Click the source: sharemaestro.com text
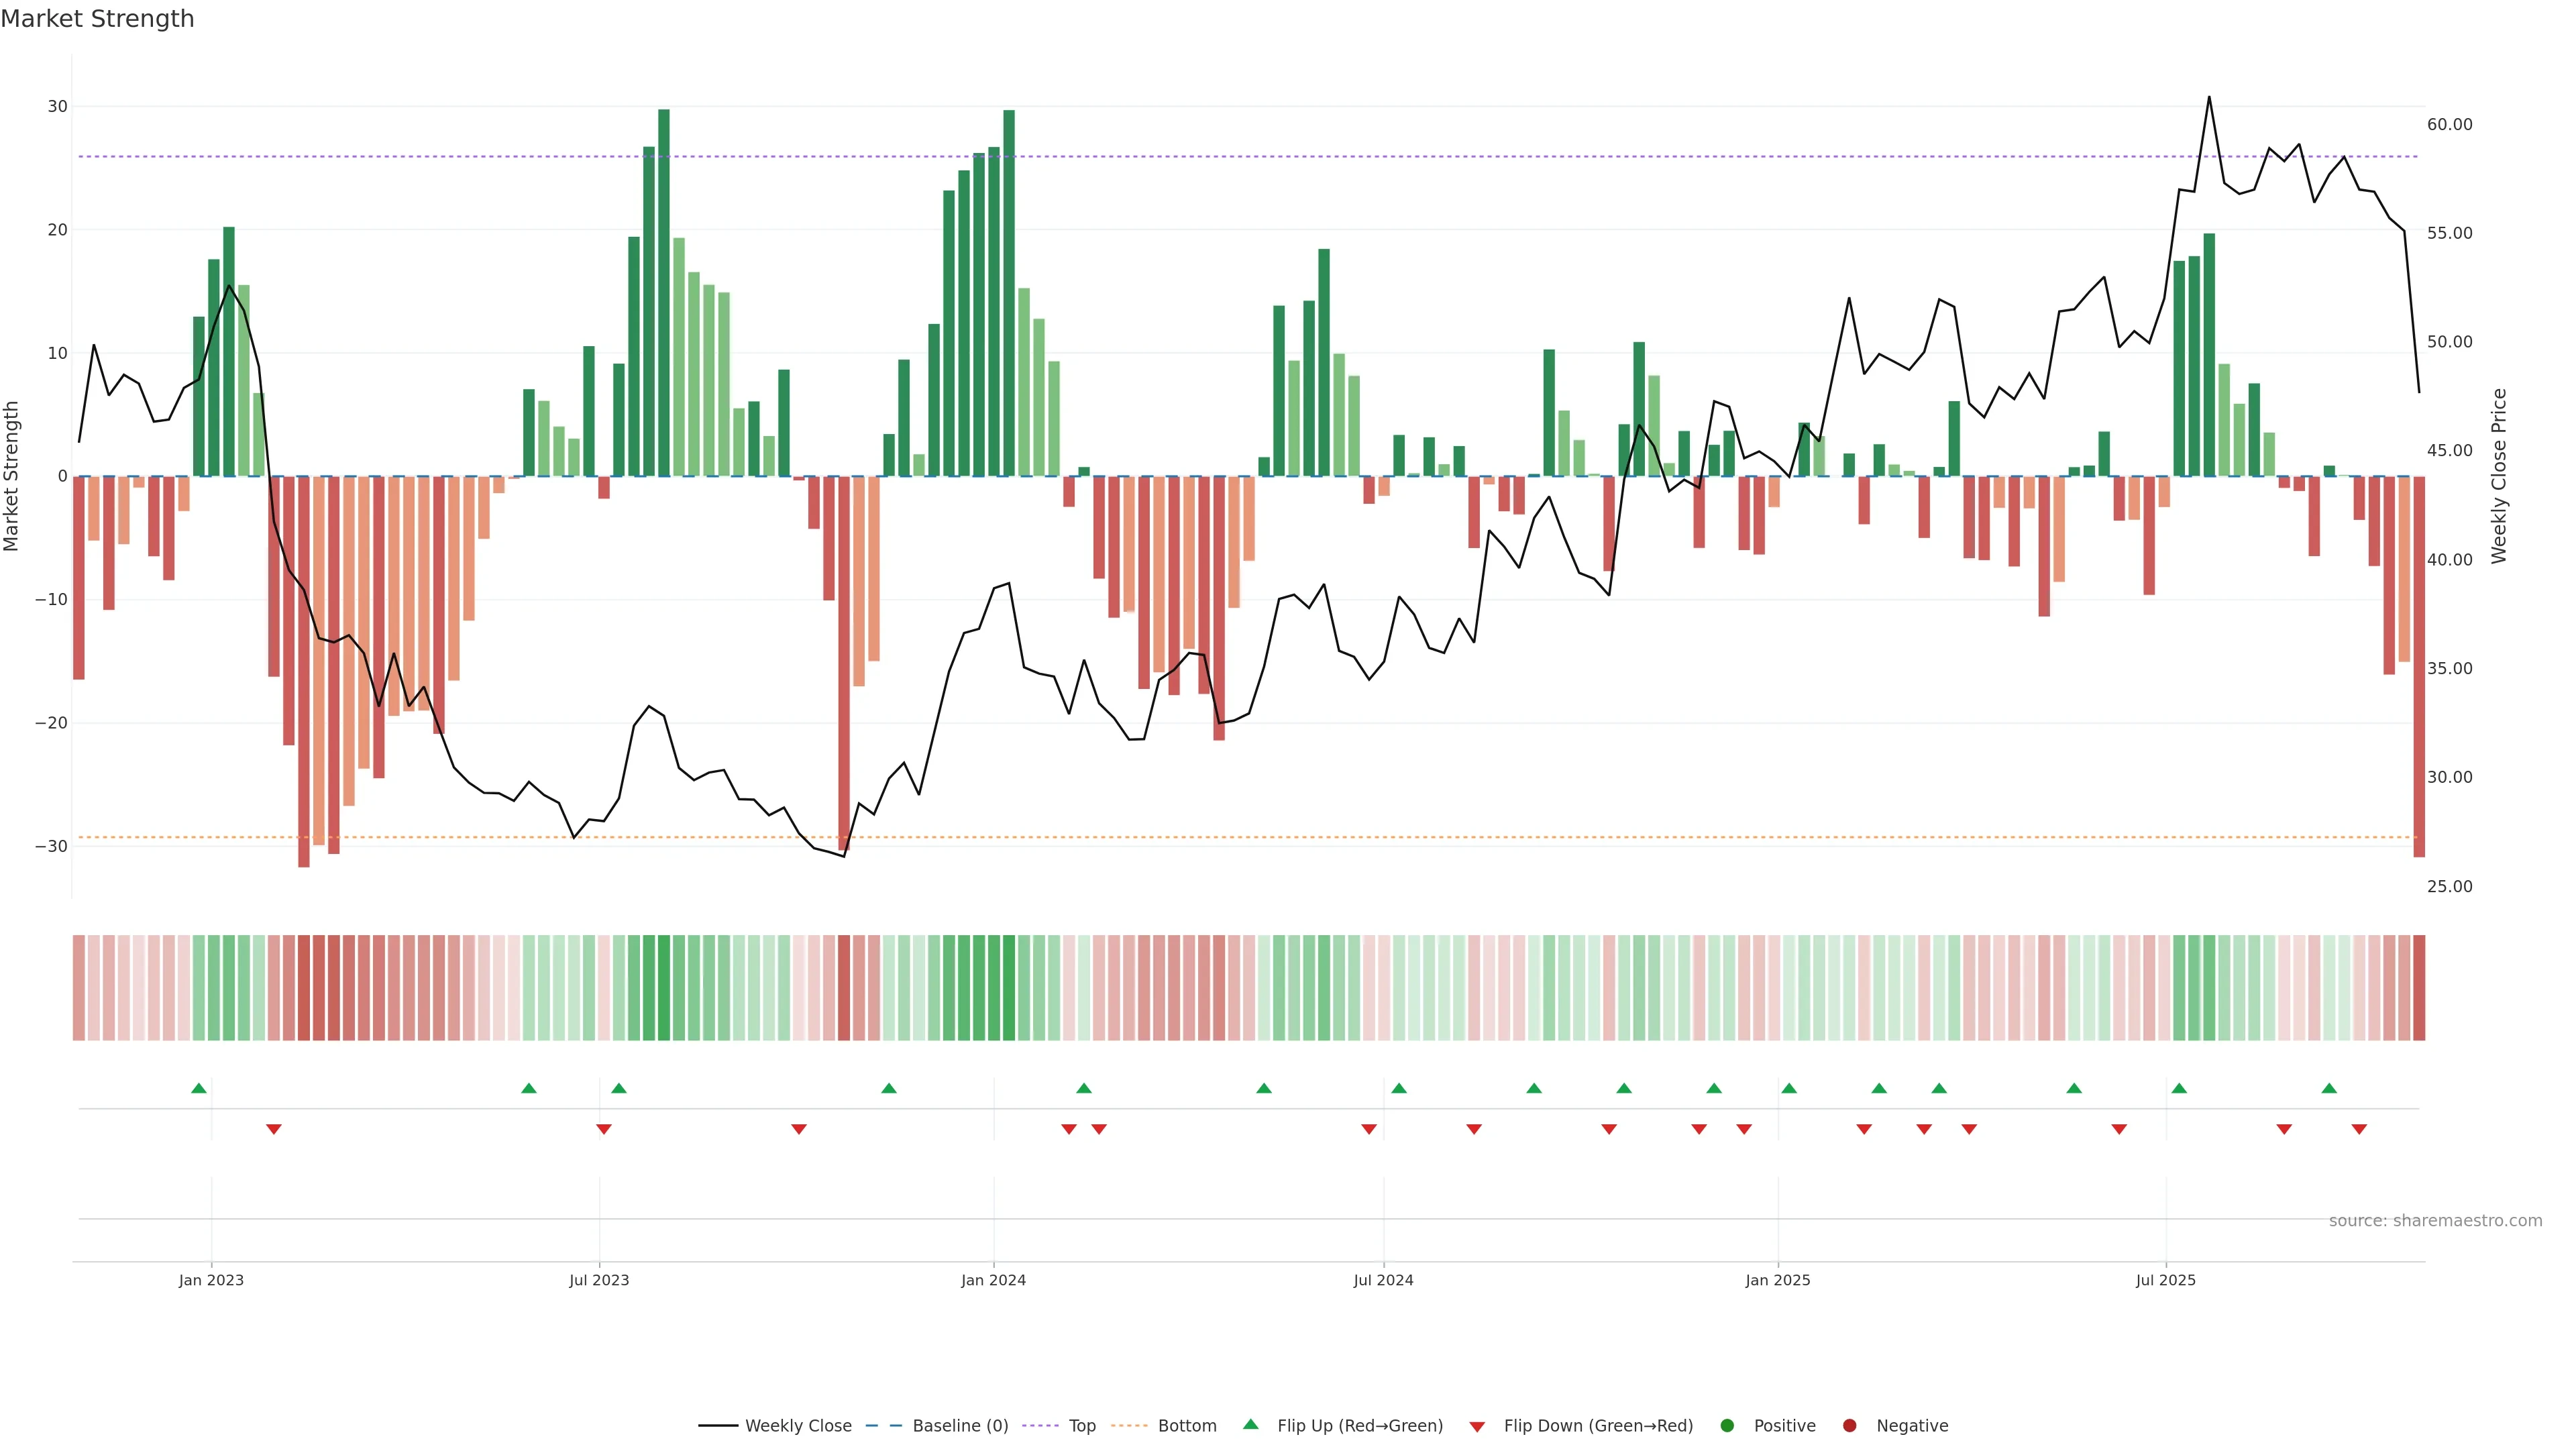The image size is (2576, 1449). tap(2435, 1221)
